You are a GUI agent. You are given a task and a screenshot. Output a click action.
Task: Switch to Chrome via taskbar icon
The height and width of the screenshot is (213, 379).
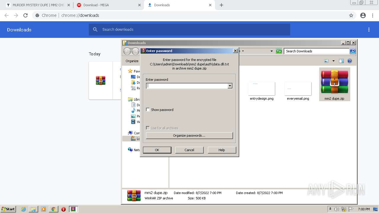click(53, 209)
